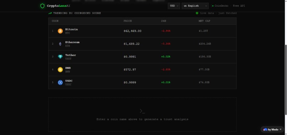Viewport: 287px width, 135px height.
Task: Click Tether market cap $186.30B
Action: (205, 57)
